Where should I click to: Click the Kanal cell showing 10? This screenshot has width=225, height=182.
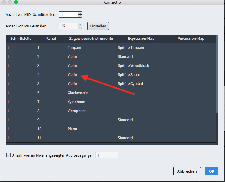51,129
